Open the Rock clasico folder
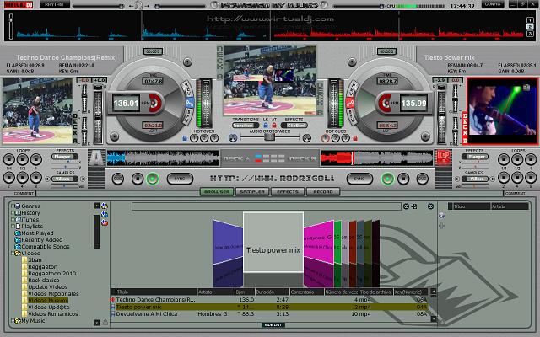Viewport: 540px width, 337px height. point(43,281)
